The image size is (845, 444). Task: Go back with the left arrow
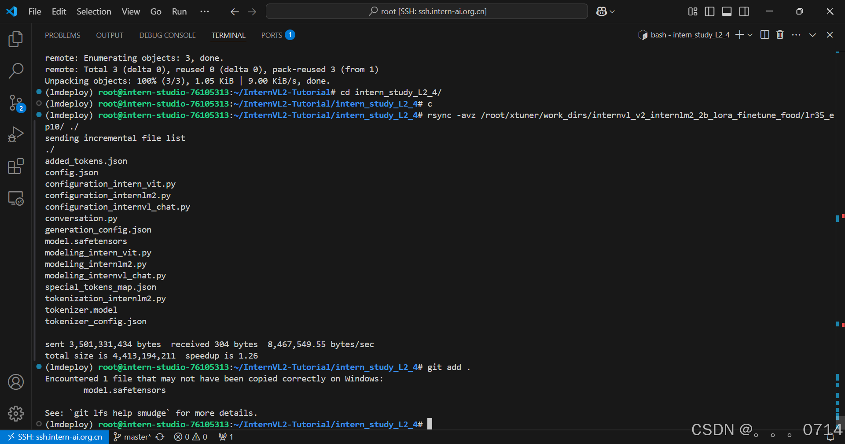235,11
